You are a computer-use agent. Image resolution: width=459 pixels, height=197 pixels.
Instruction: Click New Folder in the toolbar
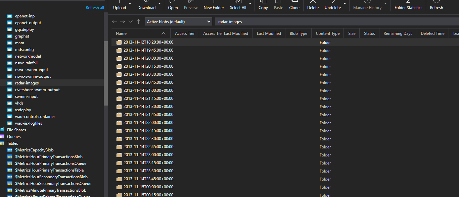(214, 5)
